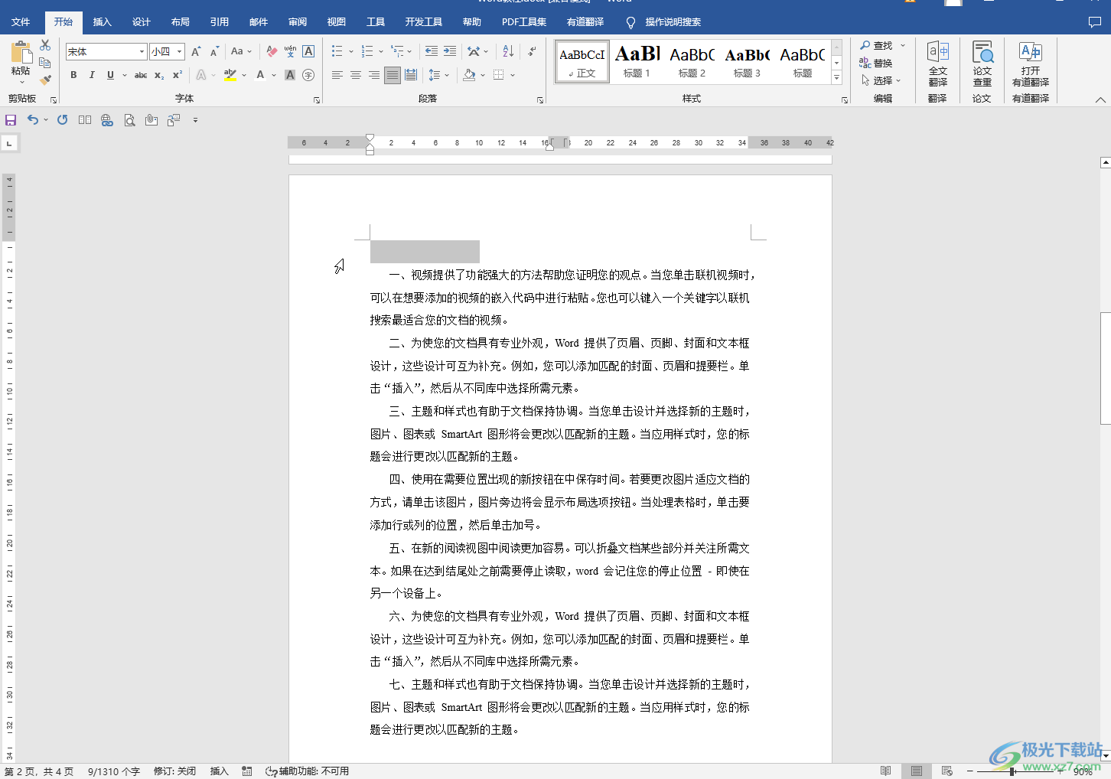
Task: Click the vertical scrollbar thumb
Action: point(1105,368)
